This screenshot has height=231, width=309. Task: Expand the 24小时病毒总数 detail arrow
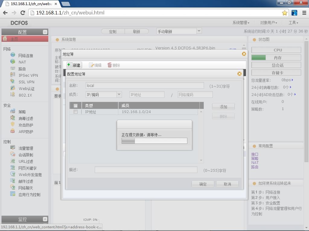click(291, 87)
